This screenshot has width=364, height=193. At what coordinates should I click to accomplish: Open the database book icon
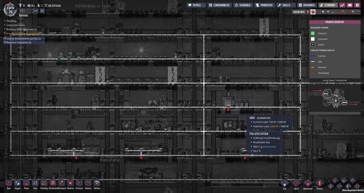pos(350,5)
